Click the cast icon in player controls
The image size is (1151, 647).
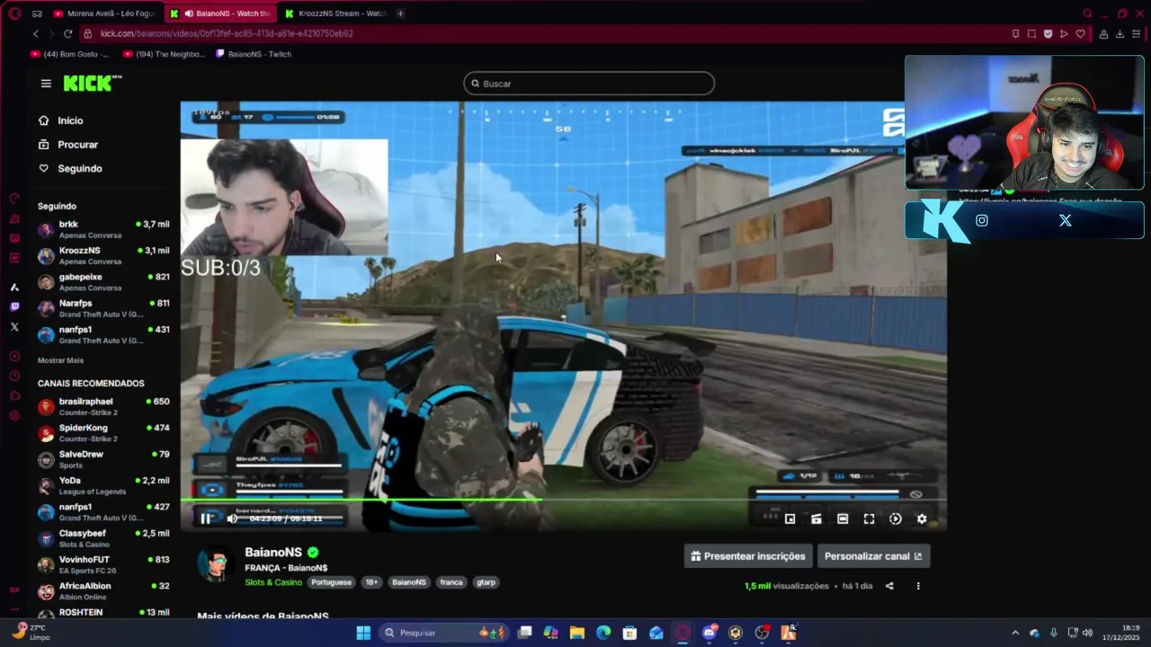coord(816,518)
